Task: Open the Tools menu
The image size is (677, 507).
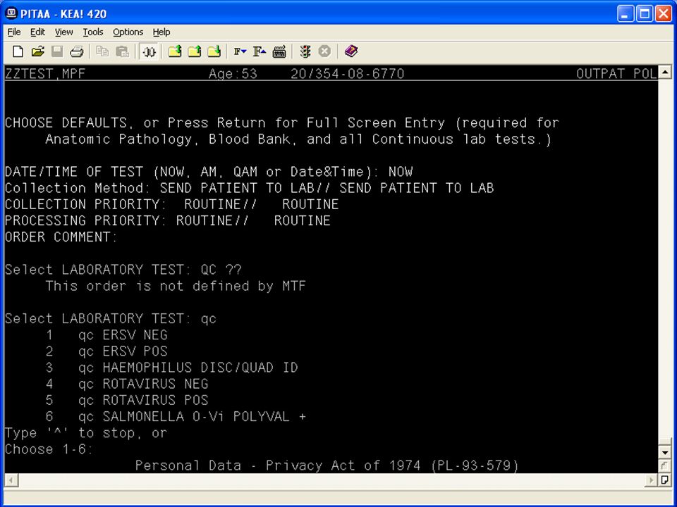Action: coord(93,32)
